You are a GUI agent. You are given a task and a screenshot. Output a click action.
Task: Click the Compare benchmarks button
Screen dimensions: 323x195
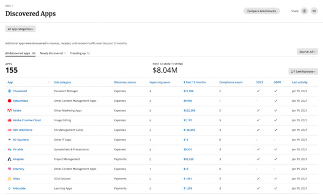click(x=262, y=11)
